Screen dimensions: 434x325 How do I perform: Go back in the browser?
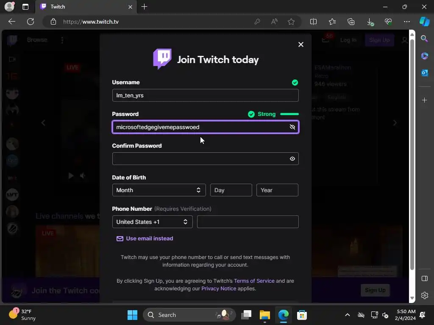(x=12, y=22)
